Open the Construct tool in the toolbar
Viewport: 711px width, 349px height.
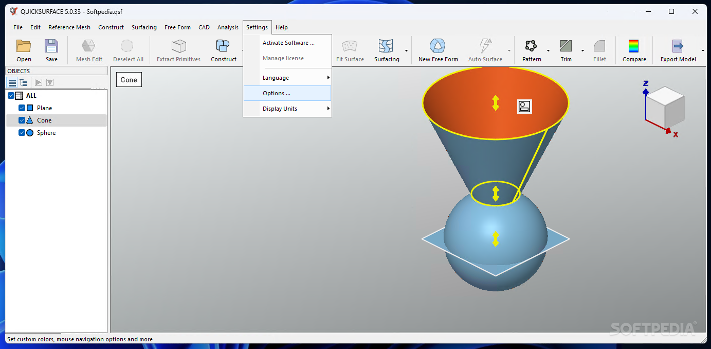(x=223, y=50)
